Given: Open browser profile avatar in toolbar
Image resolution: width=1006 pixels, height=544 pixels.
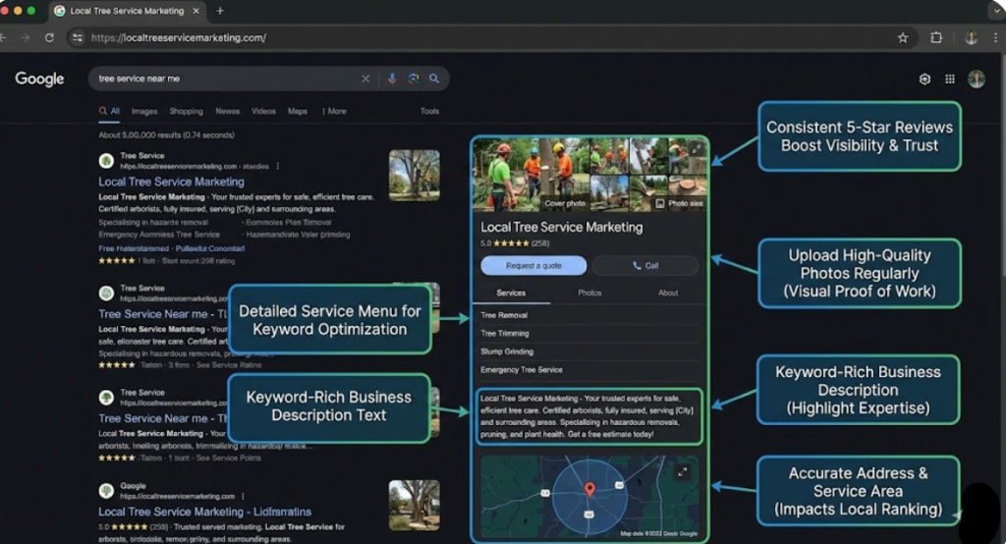Looking at the screenshot, I should pyautogui.click(x=971, y=38).
